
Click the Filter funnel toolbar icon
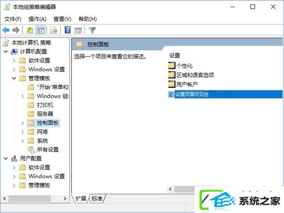coord(92,30)
